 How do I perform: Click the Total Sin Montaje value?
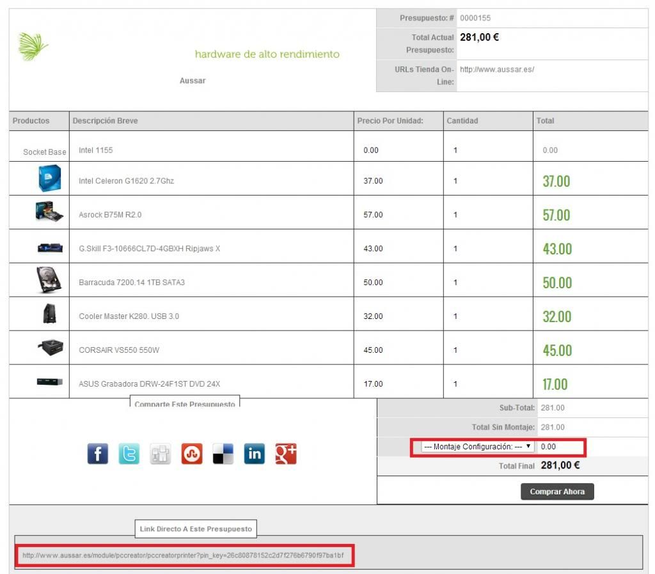tap(552, 427)
